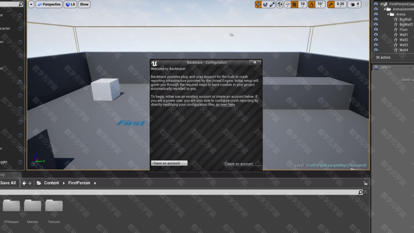Open help icon beside 'or' entry
The width and height of the screenshot is (414, 233).
click(x=20, y=16)
